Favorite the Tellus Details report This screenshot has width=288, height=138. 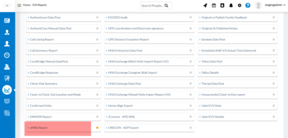click(x=274, y=72)
